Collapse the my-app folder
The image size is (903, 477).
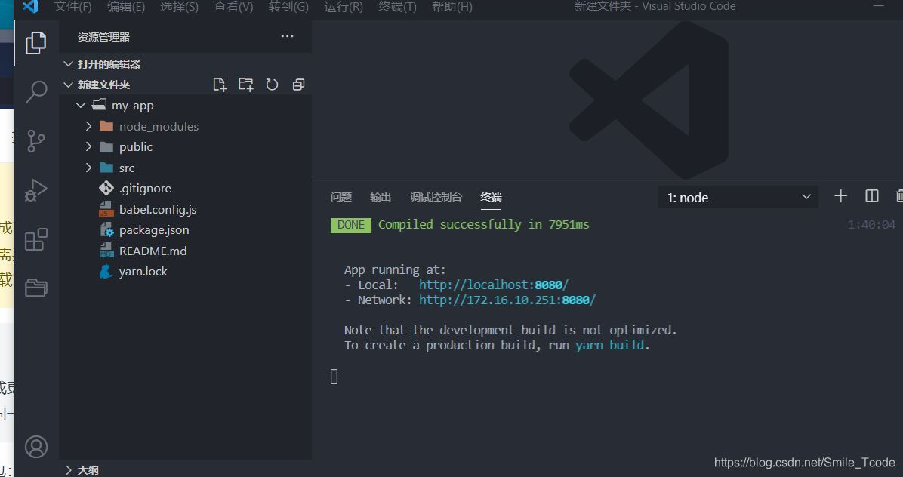(81, 106)
